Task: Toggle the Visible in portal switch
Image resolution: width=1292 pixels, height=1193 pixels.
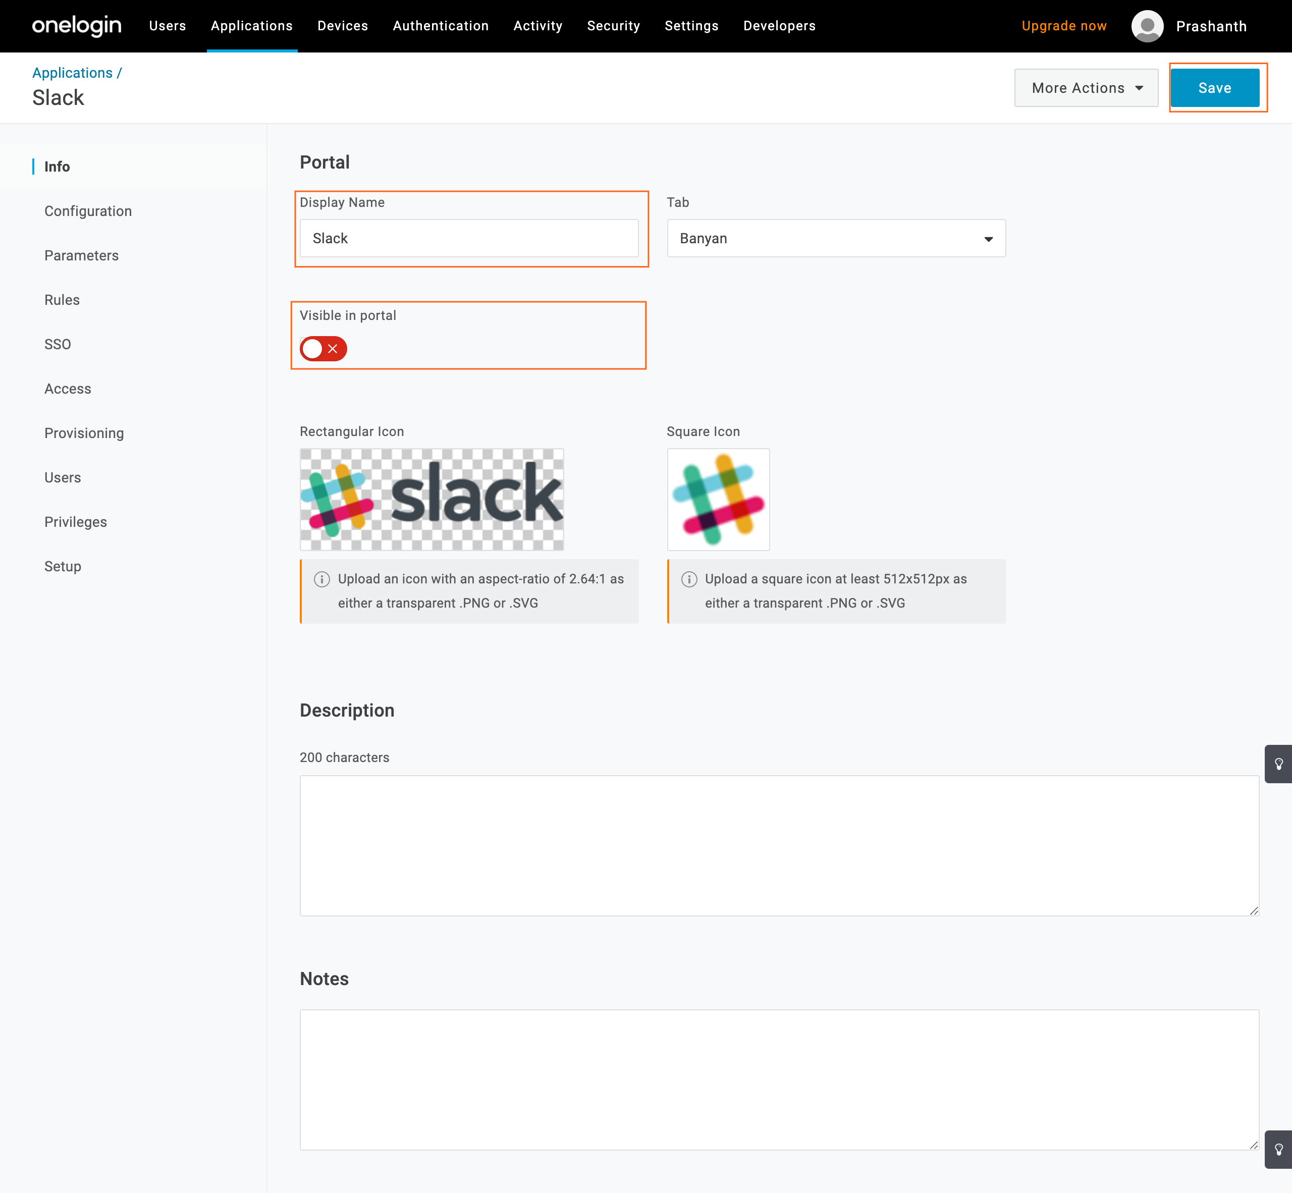Action: pyautogui.click(x=324, y=349)
